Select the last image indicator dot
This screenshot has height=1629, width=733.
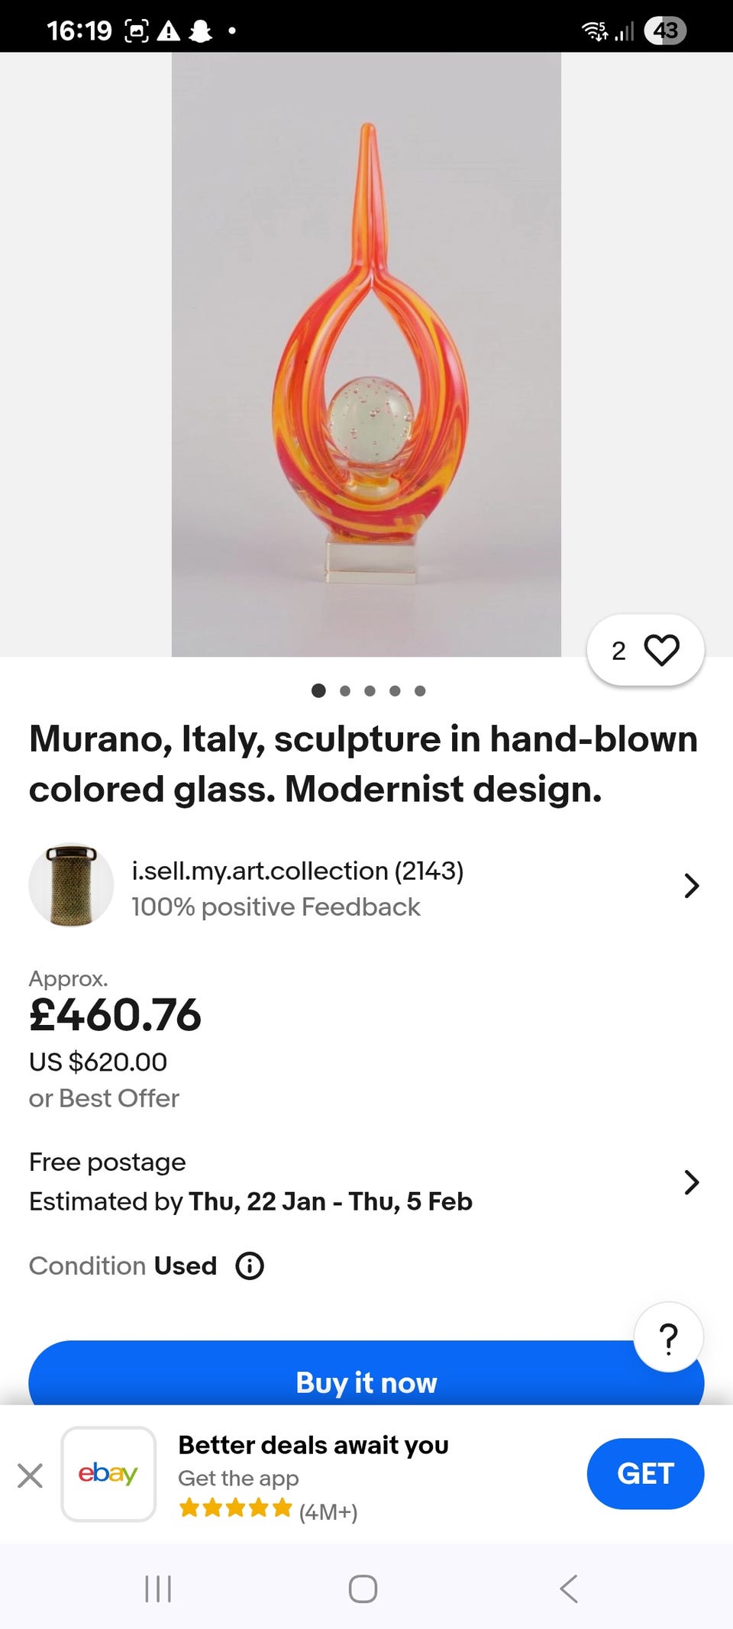(420, 691)
